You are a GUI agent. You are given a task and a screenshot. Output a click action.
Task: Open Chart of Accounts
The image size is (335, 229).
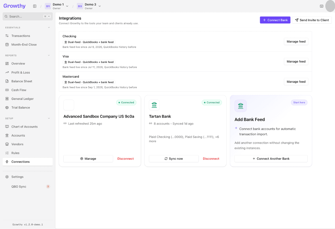pos(27,127)
